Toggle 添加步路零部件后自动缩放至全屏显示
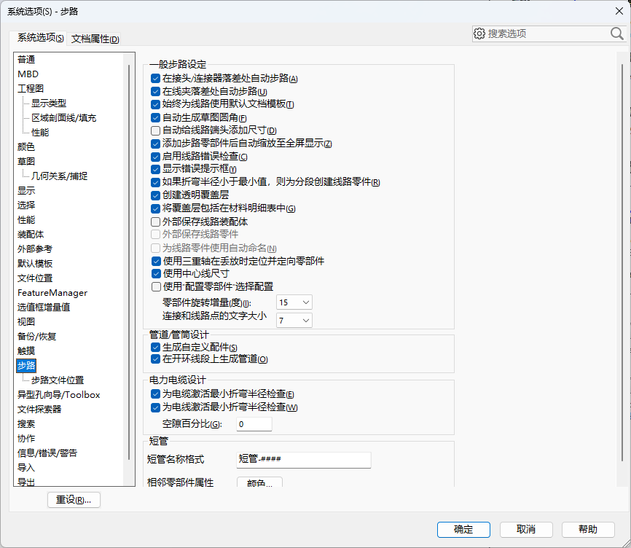 155,144
